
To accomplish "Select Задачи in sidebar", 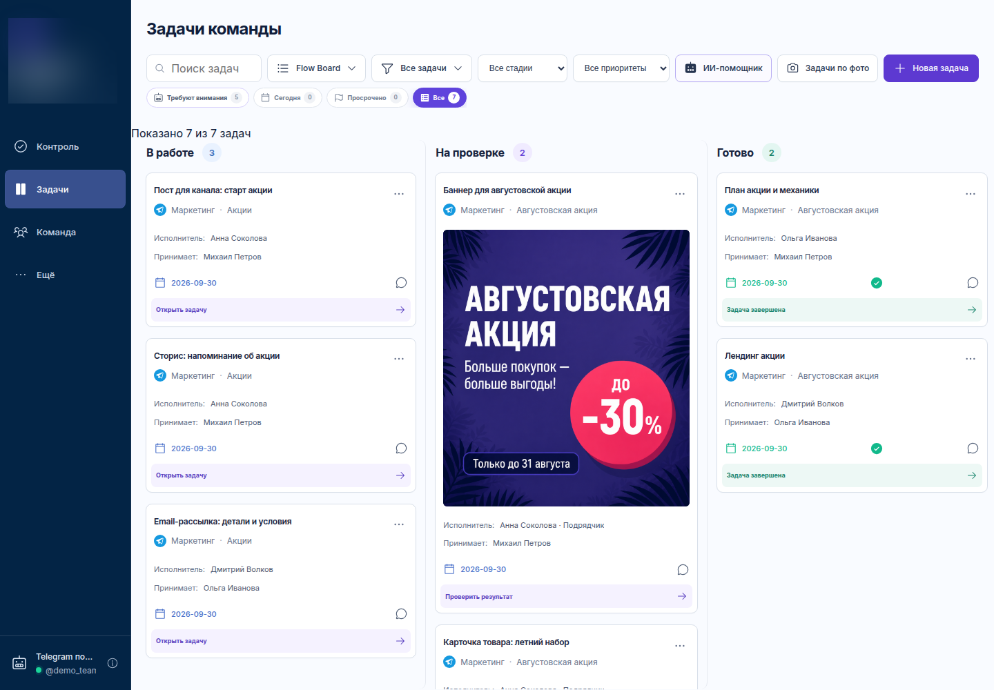I will tap(65, 189).
